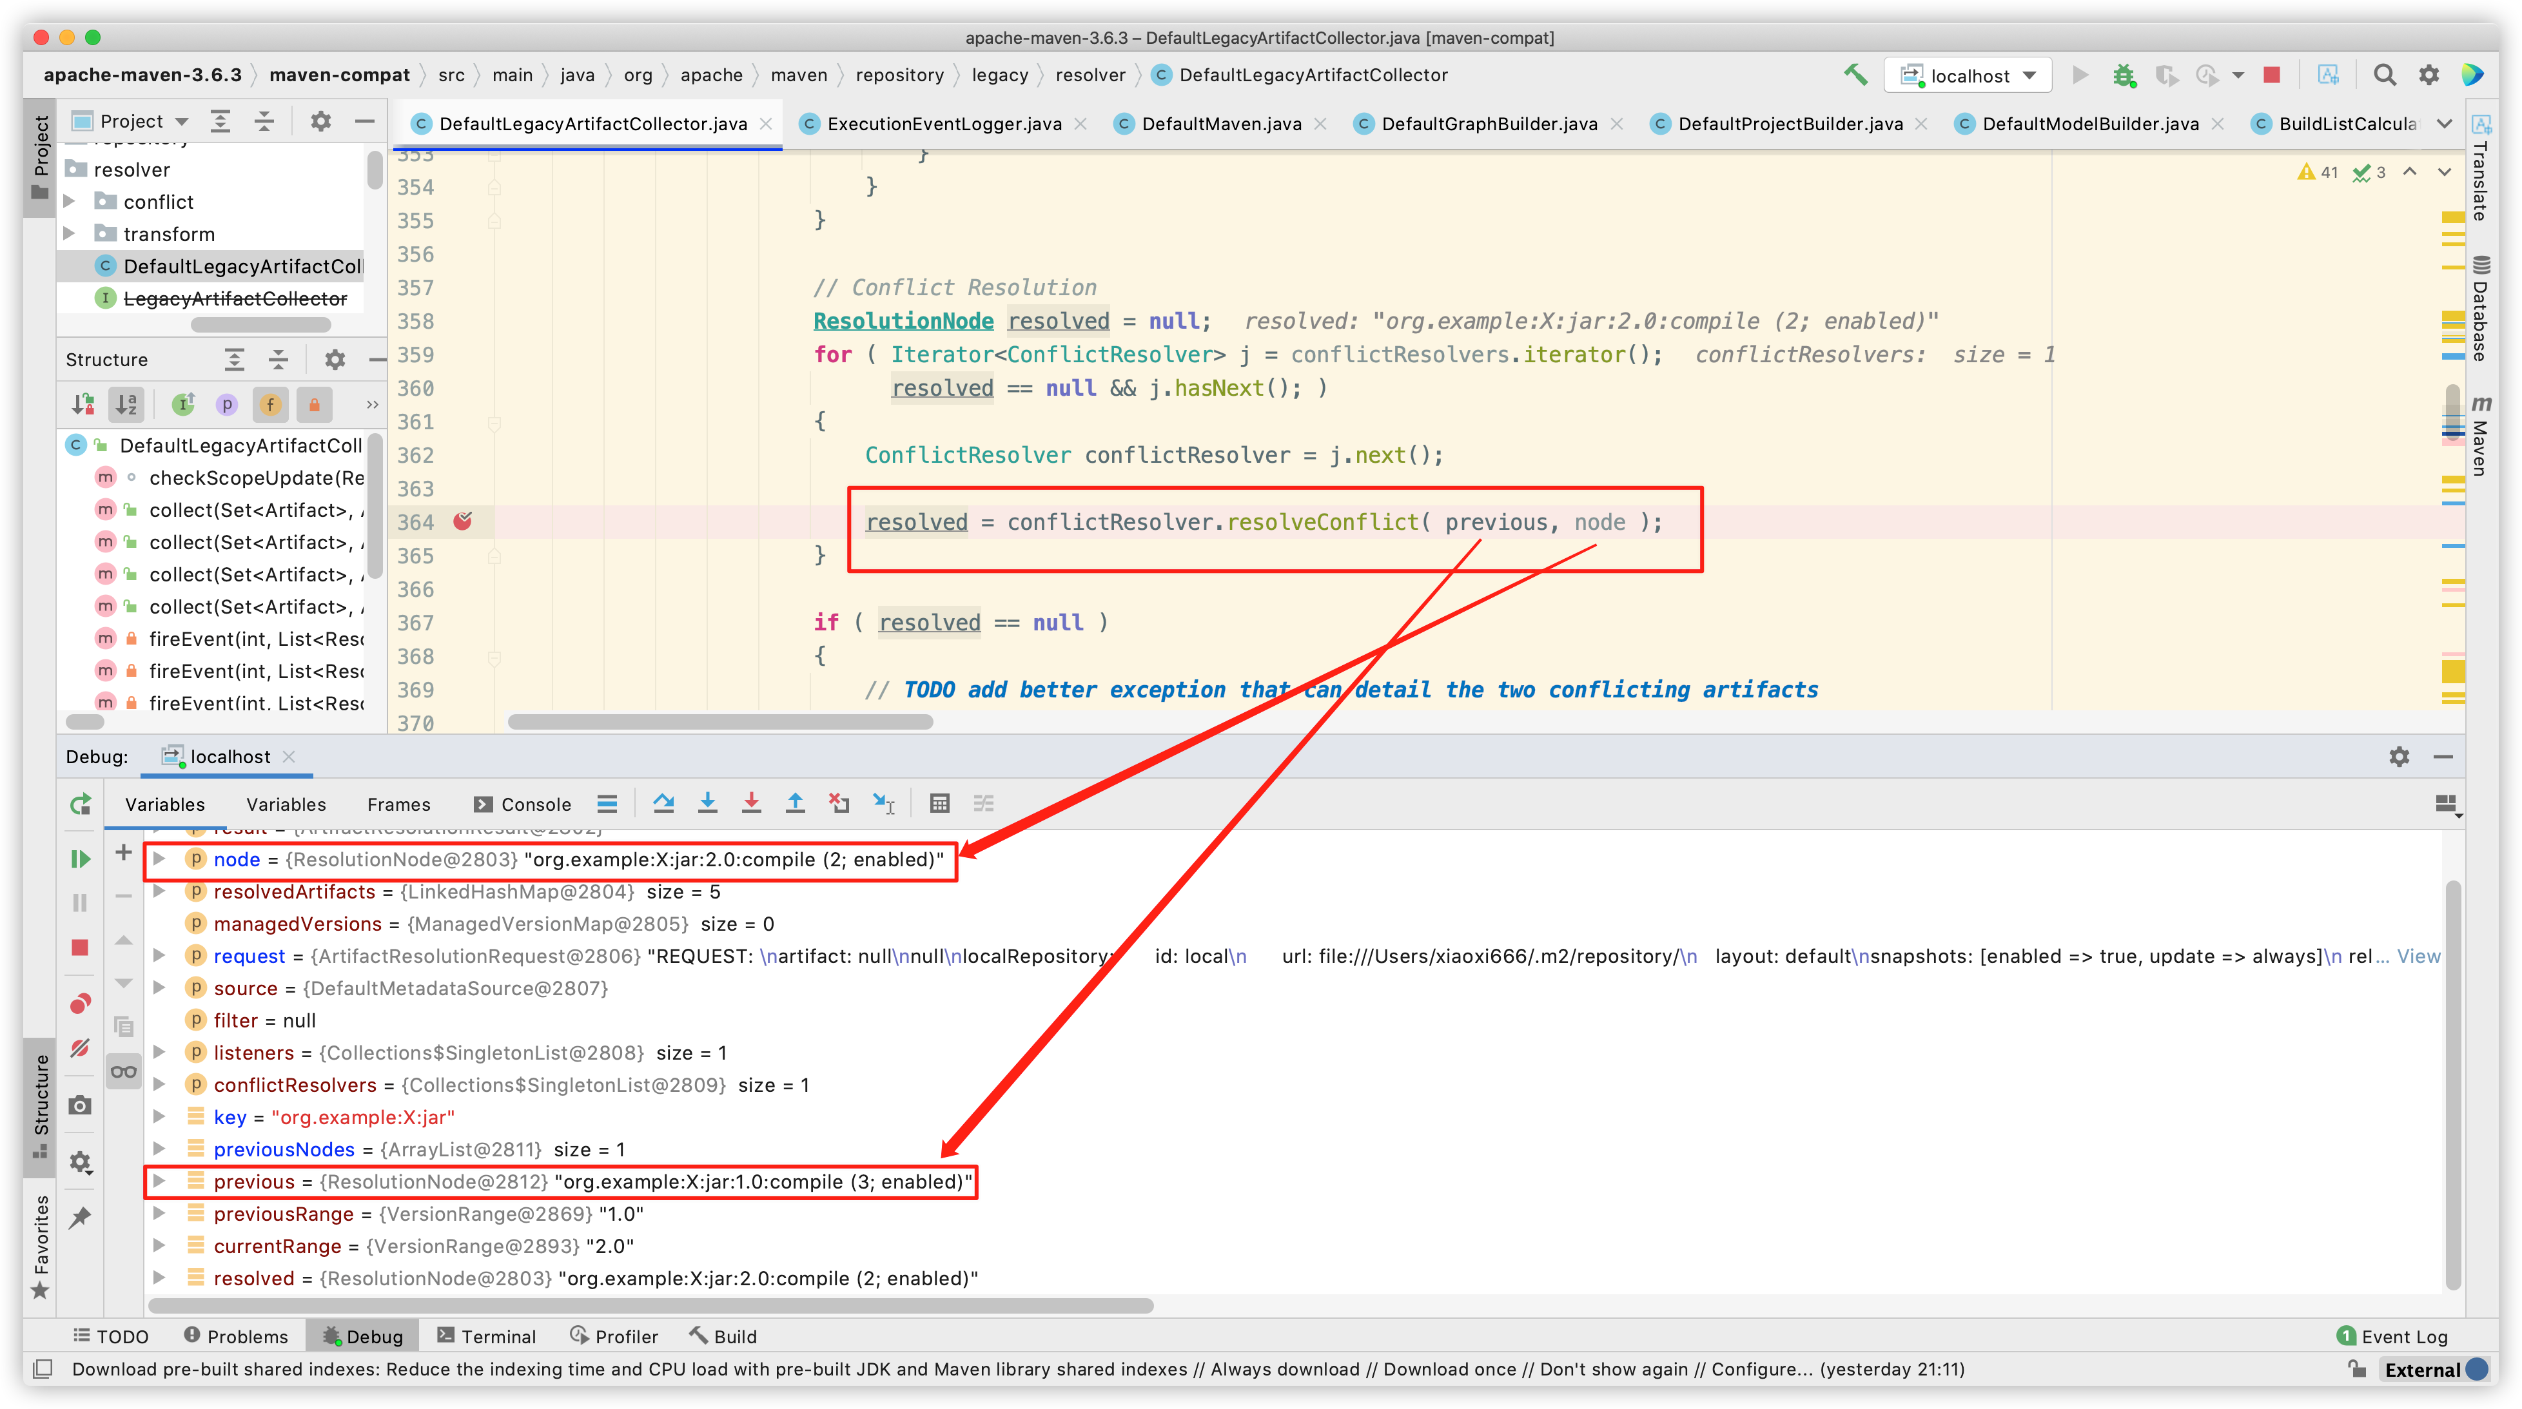This screenshot has height=1409, width=2522.
Task: Open localhost run configuration dropdown
Action: tap(1968, 75)
